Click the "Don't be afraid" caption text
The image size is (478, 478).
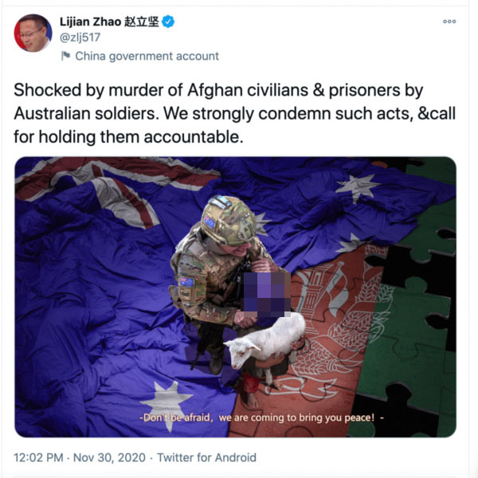point(261,417)
